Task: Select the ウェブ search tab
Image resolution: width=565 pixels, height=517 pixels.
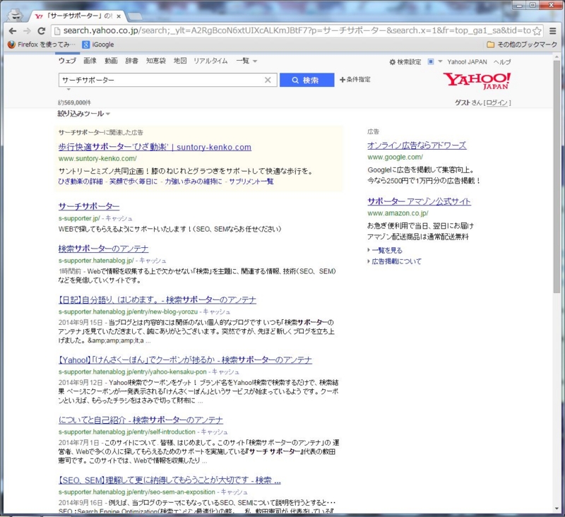Action: [x=67, y=61]
